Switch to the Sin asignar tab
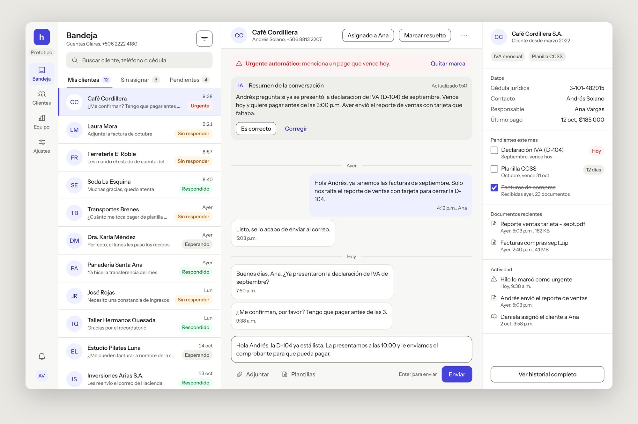 pyautogui.click(x=140, y=80)
